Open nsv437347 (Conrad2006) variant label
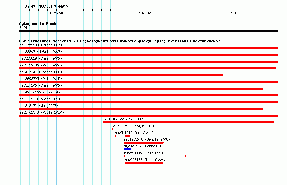Image resolution: width=287 pixels, height=185 pixels. tap(41, 72)
